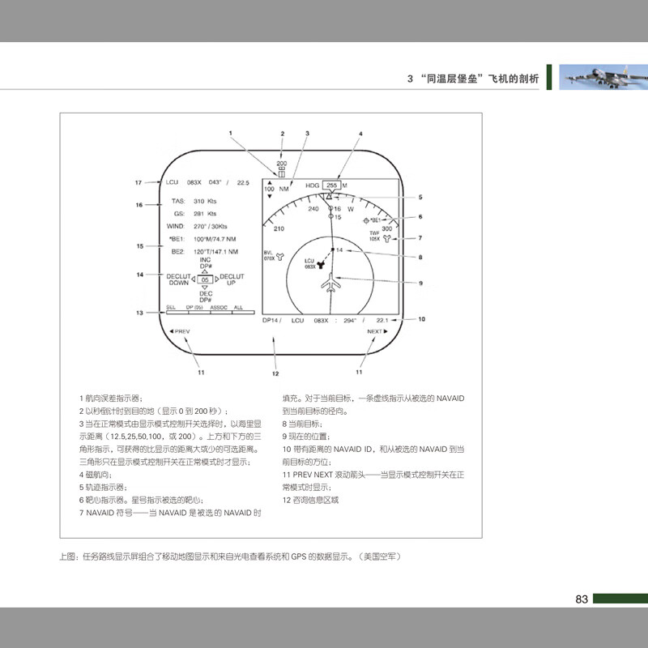Image resolution: width=648 pixels, height=648 pixels.
Task: Click the track indicator triangle under heading
Action: coord(330,196)
